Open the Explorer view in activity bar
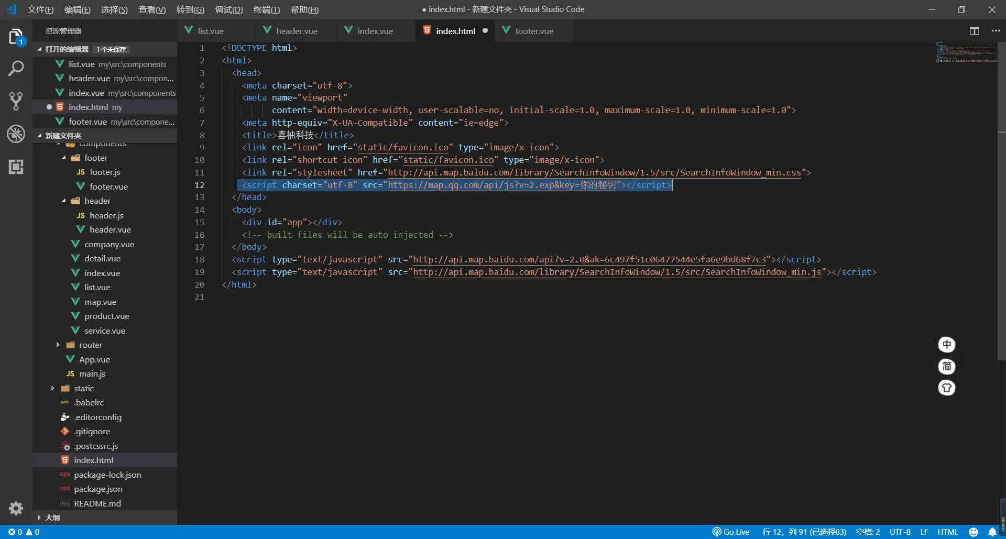This screenshot has width=1006, height=539. point(16,37)
